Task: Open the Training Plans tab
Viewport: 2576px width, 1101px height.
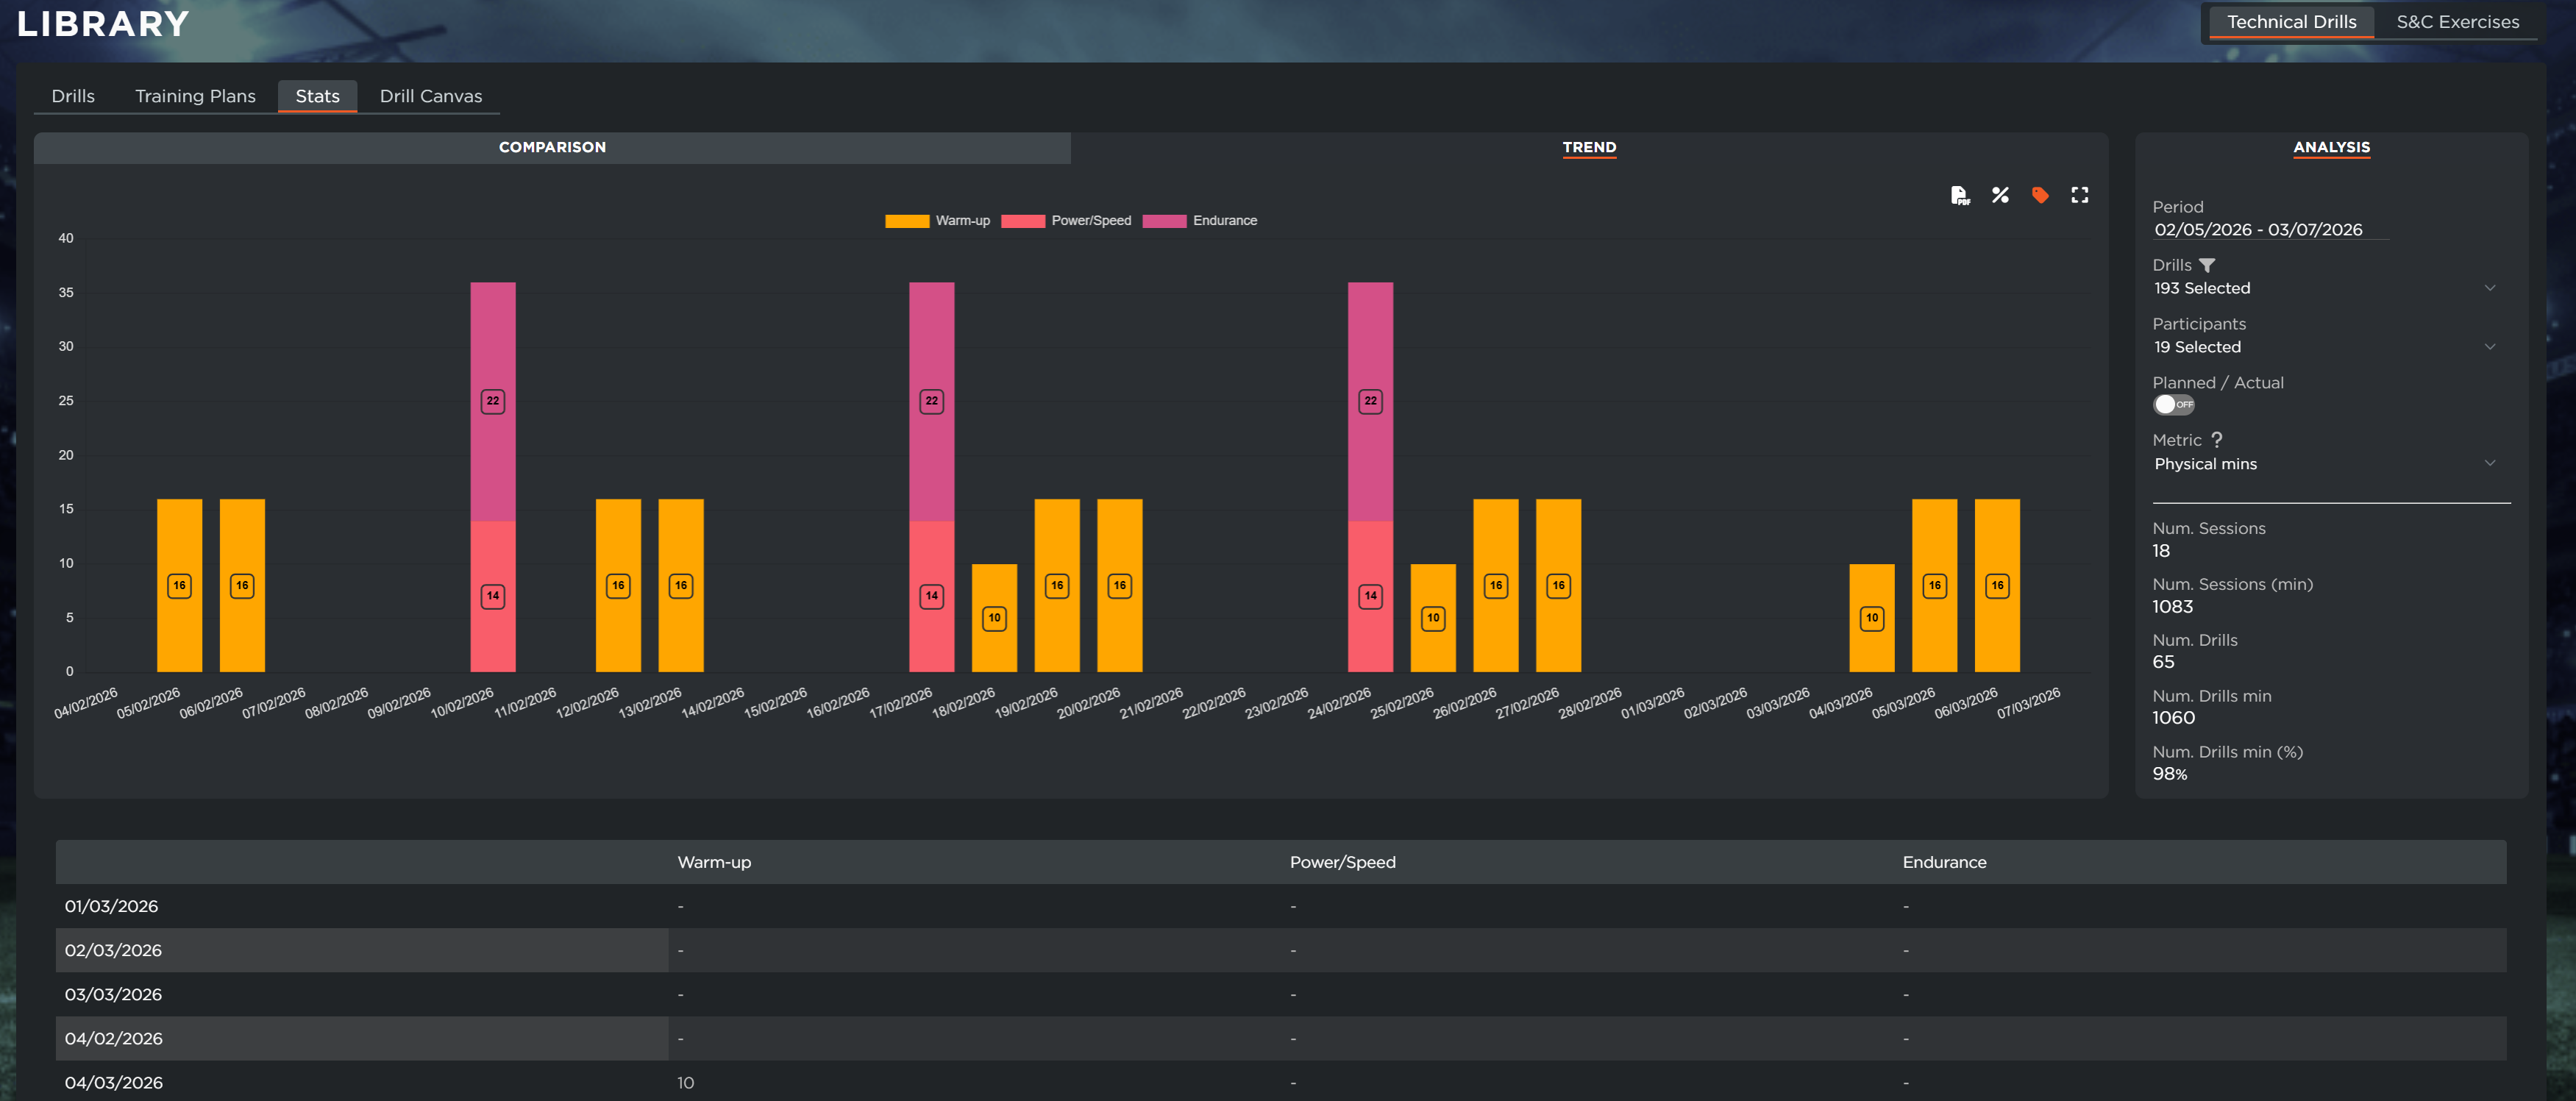Action: (195, 96)
